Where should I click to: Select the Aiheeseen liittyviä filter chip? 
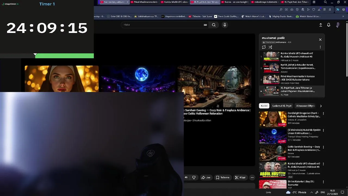[306, 106]
